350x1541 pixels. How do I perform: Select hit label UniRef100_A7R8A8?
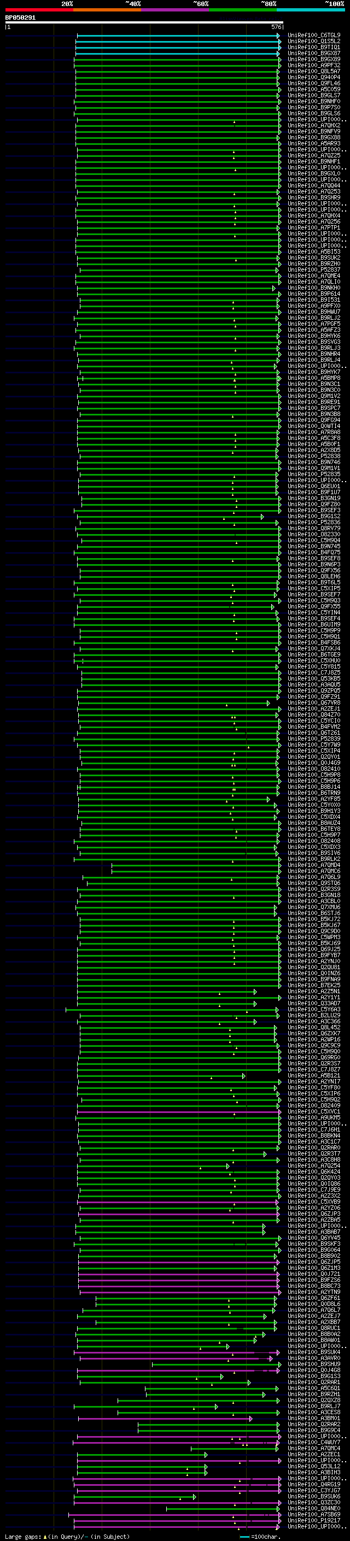pos(314,432)
